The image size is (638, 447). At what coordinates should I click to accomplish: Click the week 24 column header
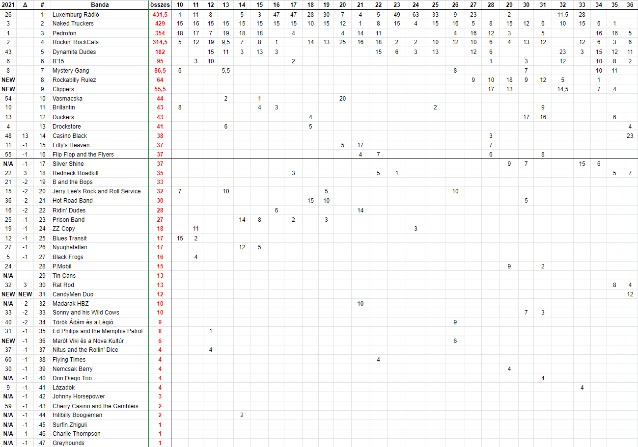click(416, 4)
